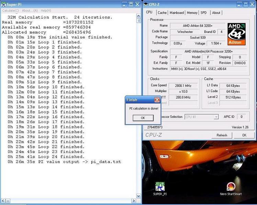Click Super PI vertical scrollbar up arrow

click(x=138, y=16)
